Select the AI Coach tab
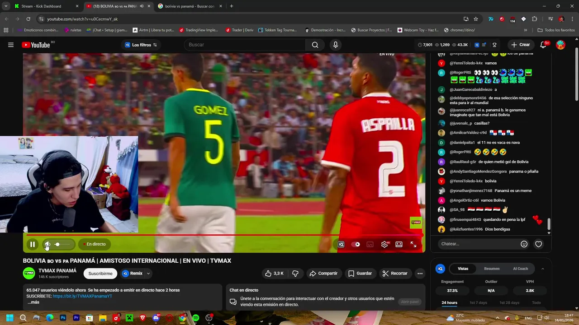The height and width of the screenshot is (325, 579). click(520, 269)
